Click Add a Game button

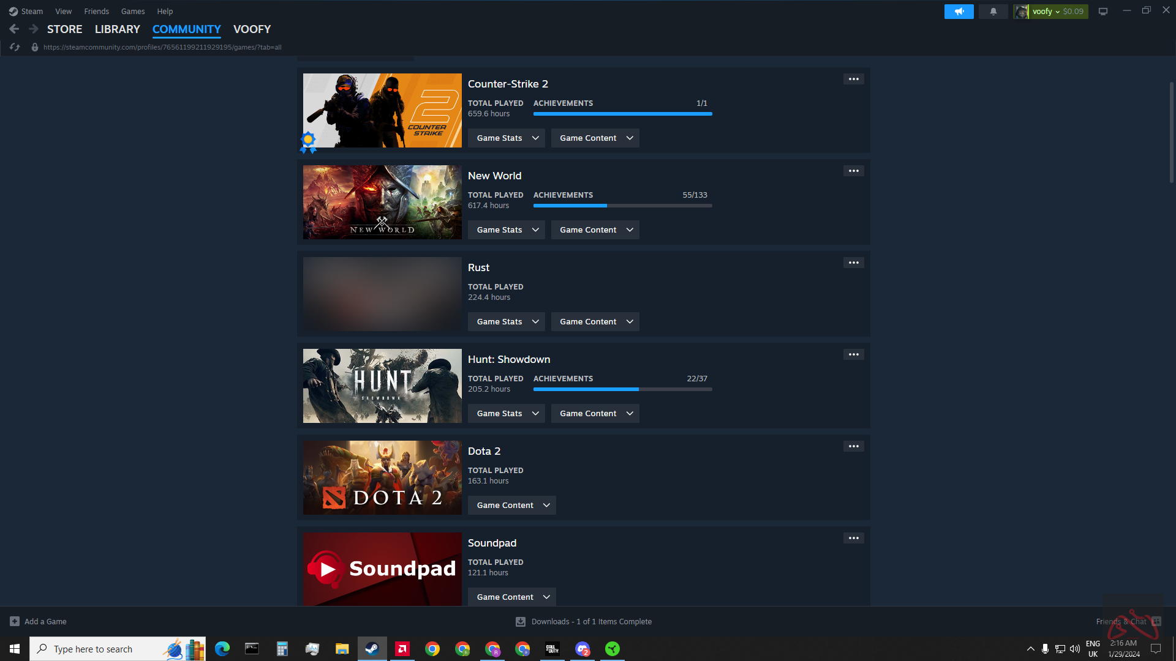tap(39, 622)
